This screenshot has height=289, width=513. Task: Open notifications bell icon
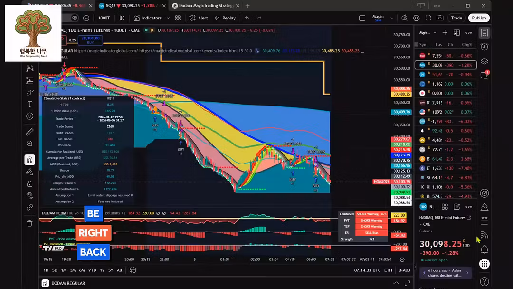tap(484, 250)
